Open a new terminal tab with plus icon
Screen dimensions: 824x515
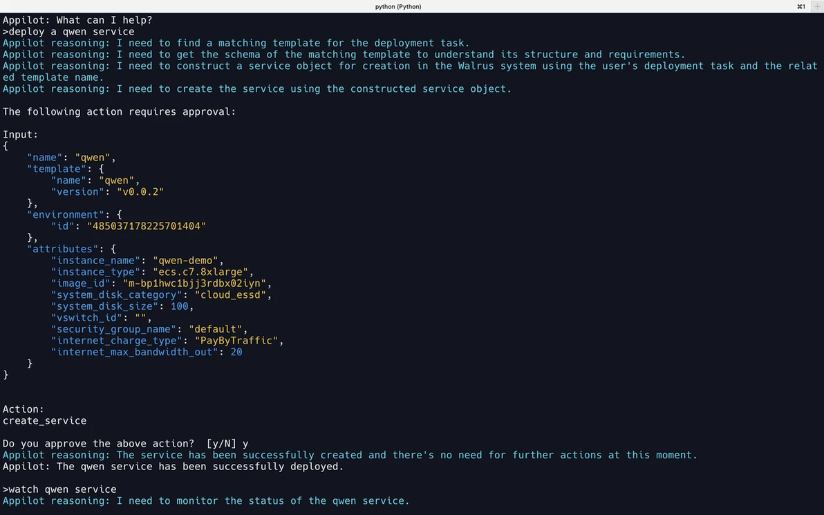click(817, 6)
